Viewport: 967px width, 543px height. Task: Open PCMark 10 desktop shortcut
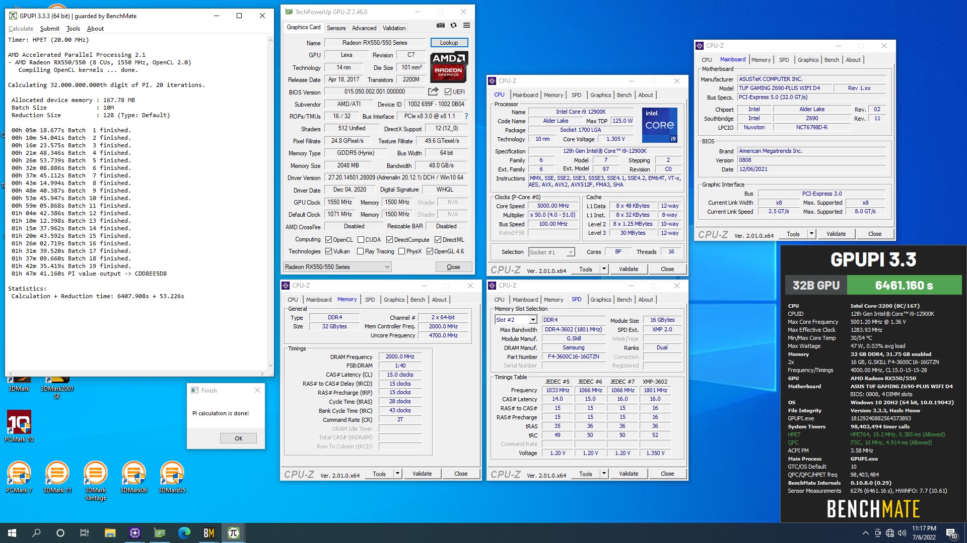[x=19, y=426]
